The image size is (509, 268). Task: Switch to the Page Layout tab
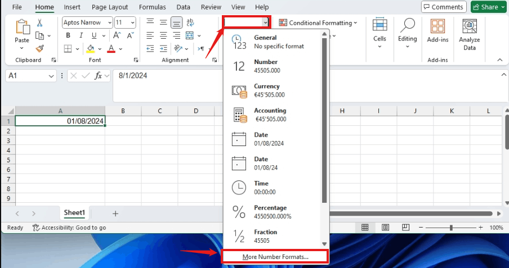110,7
